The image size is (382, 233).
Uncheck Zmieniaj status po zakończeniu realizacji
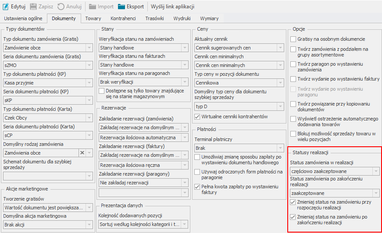(293, 217)
